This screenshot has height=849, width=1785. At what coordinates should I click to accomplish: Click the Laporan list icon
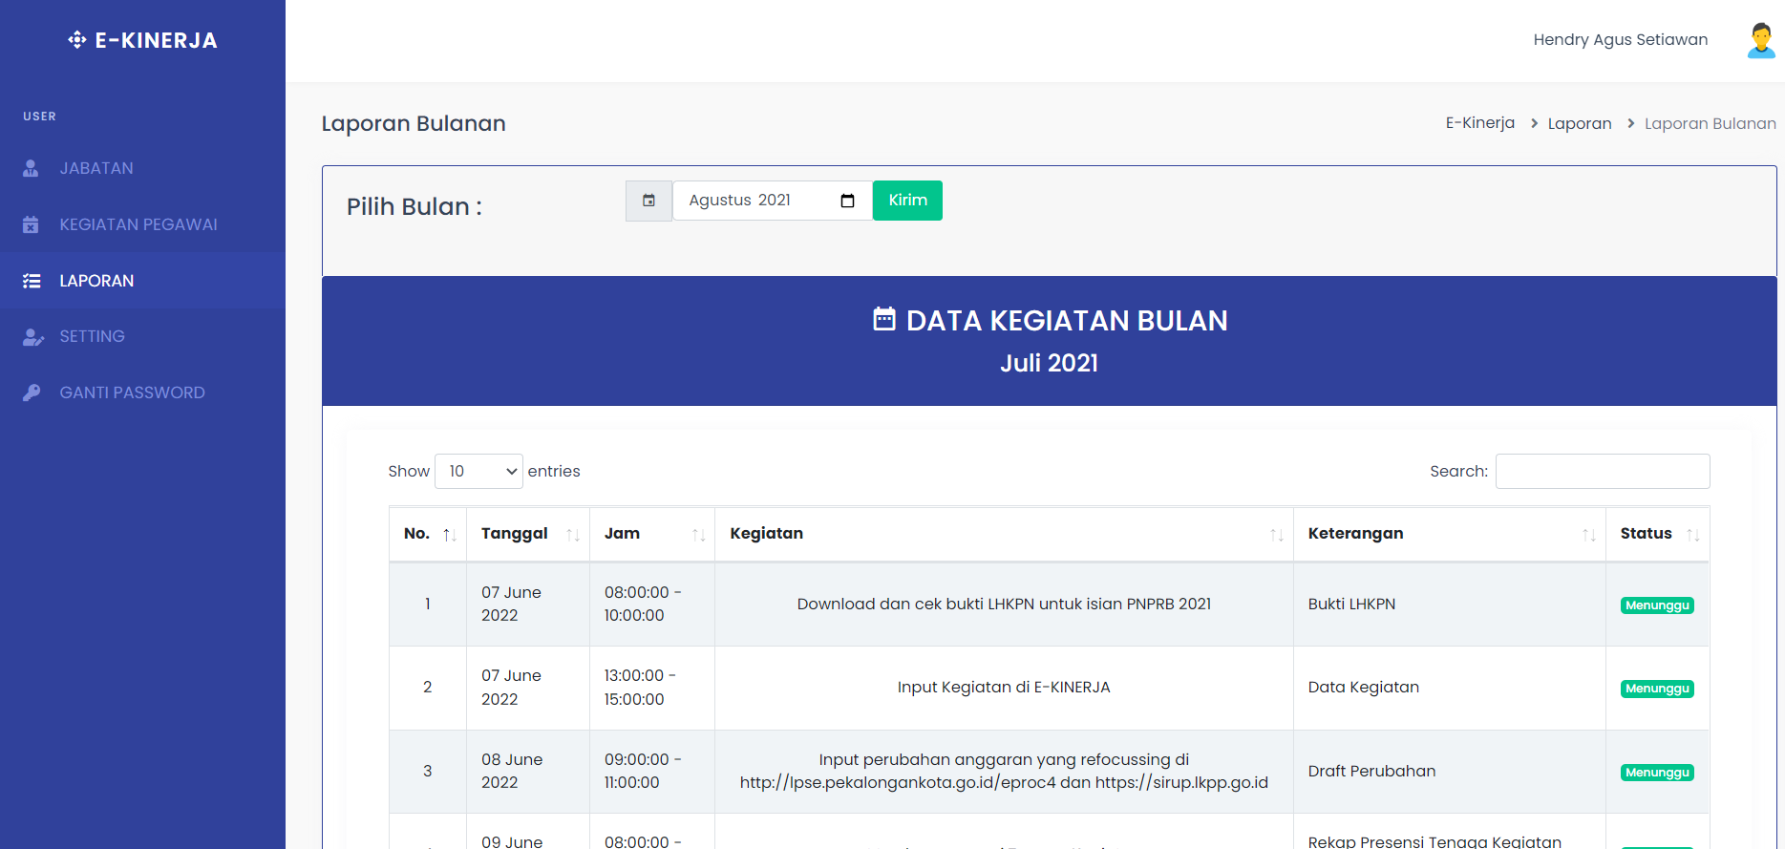click(x=32, y=281)
